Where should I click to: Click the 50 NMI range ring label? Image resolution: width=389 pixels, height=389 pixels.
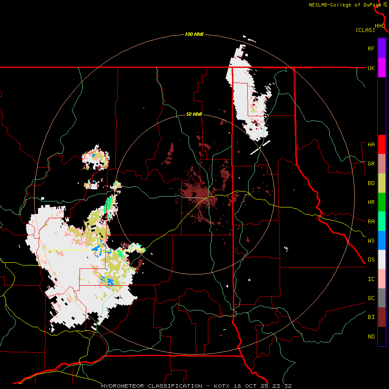(x=194, y=115)
